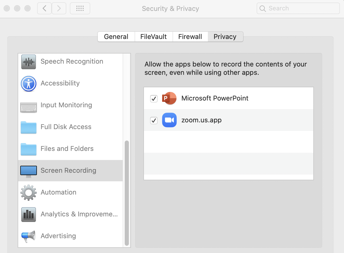The width and height of the screenshot is (344, 253).
Task: Select Automation label in sidebar
Action: tap(58, 192)
